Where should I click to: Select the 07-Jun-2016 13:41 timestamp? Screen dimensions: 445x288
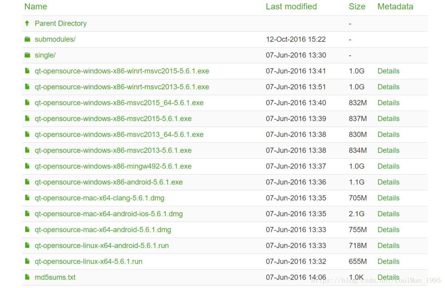point(296,71)
